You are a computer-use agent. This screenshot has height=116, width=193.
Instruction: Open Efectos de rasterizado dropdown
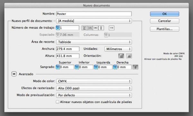point(94,88)
